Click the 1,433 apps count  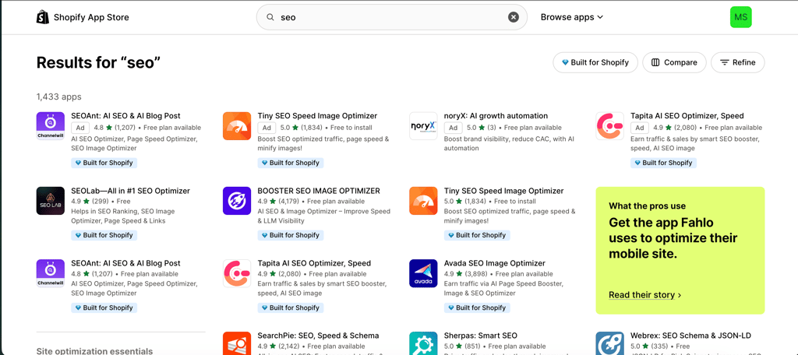click(58, 97)
